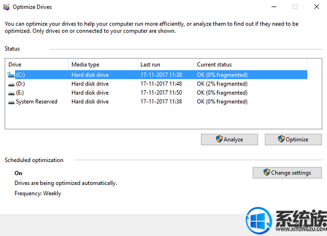
Task: Select the System Reserved drive row
Action: (158, 102)
